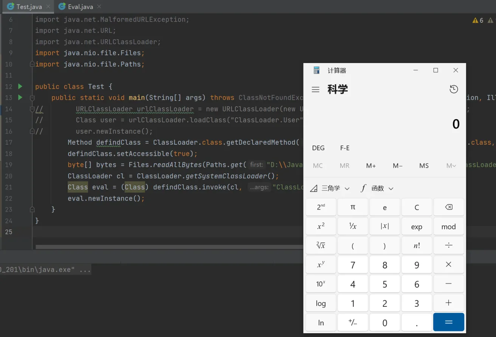Click the decimal point key
Screen dimensions: 496x337
pos(417,322)
